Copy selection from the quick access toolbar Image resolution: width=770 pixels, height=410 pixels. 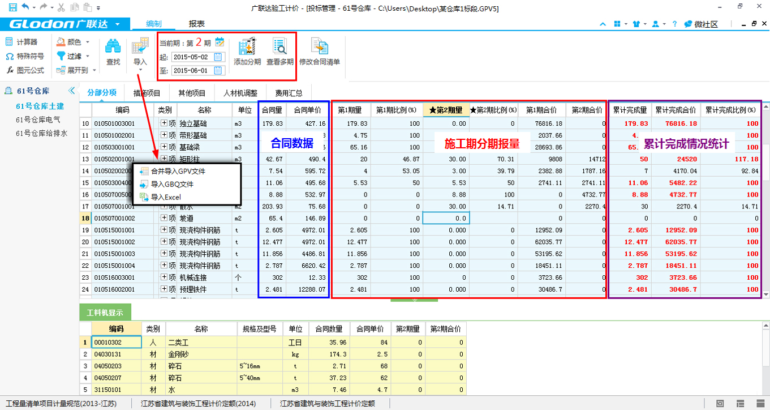pyautogui.click(x=74, y=7)
